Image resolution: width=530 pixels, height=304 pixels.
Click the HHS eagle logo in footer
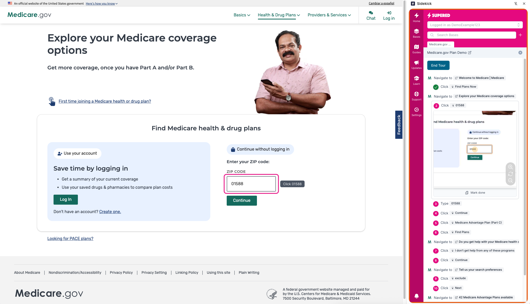click(272, 294)
